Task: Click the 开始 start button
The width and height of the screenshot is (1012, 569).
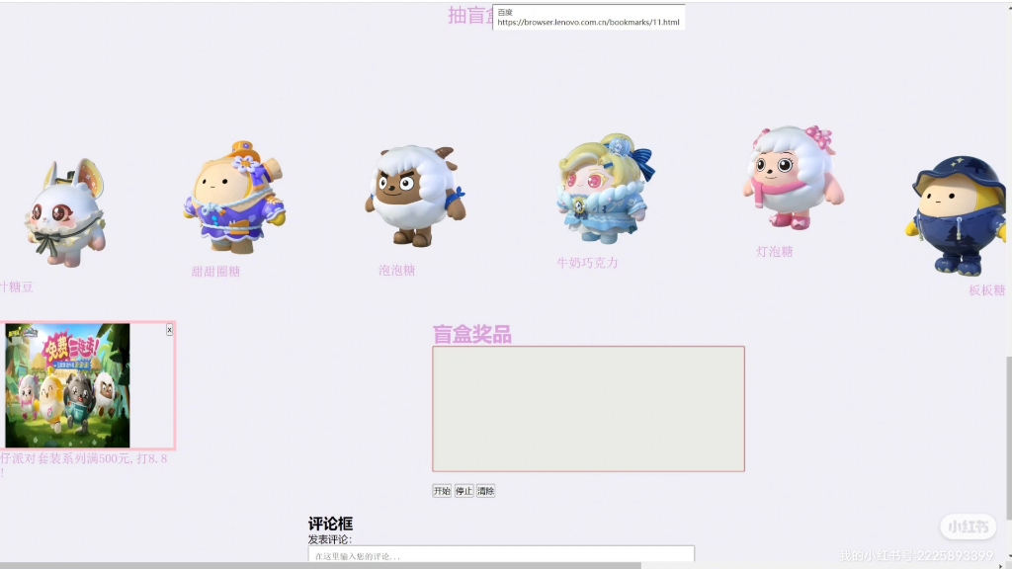Action: pos(441,490)
